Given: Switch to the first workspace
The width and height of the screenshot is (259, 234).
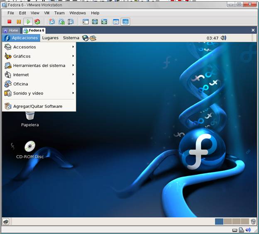Looking at the screenshot, I should [219, 222].
